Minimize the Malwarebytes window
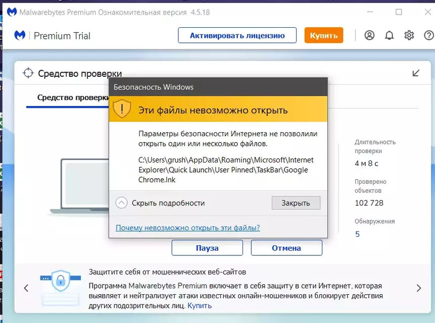Image resolution: width=435 pixels, height=323 pixels. tap(370, 12)
